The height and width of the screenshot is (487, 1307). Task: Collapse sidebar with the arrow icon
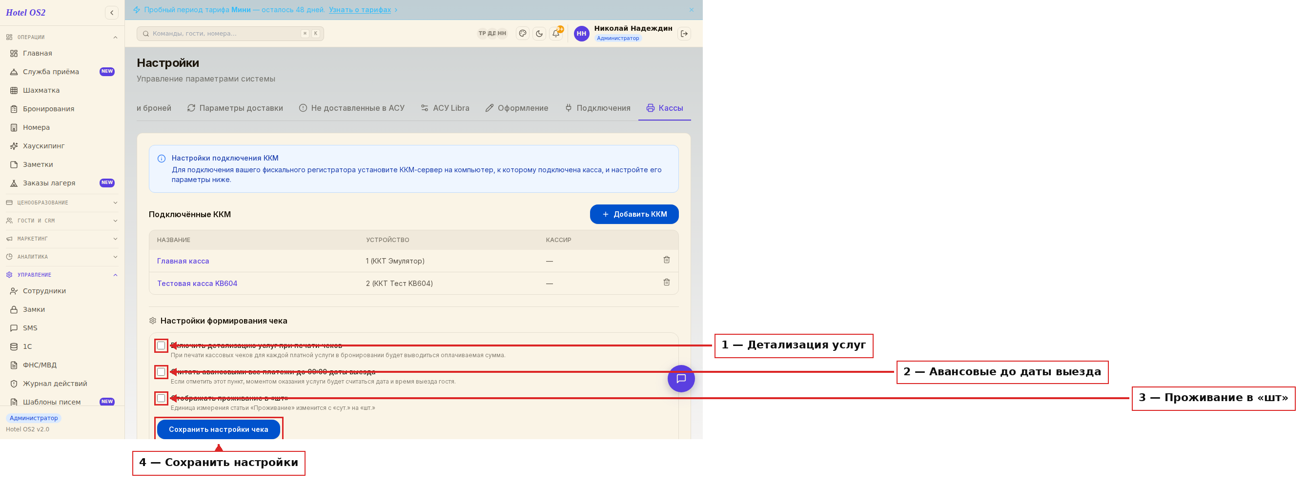pos(112,13)
